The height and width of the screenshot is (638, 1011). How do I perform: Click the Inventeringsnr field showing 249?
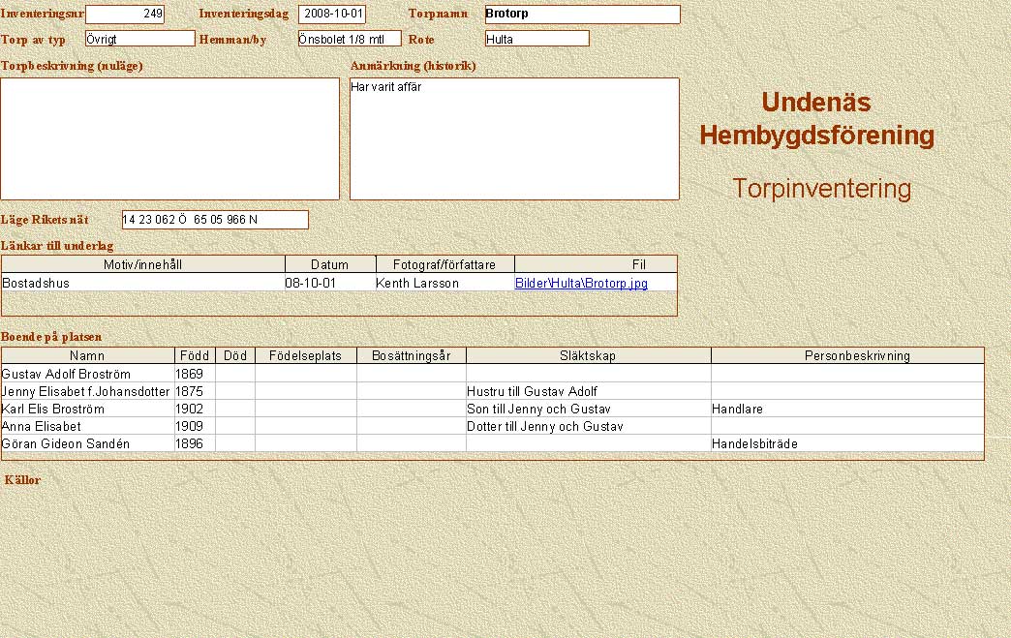[125, 15]
